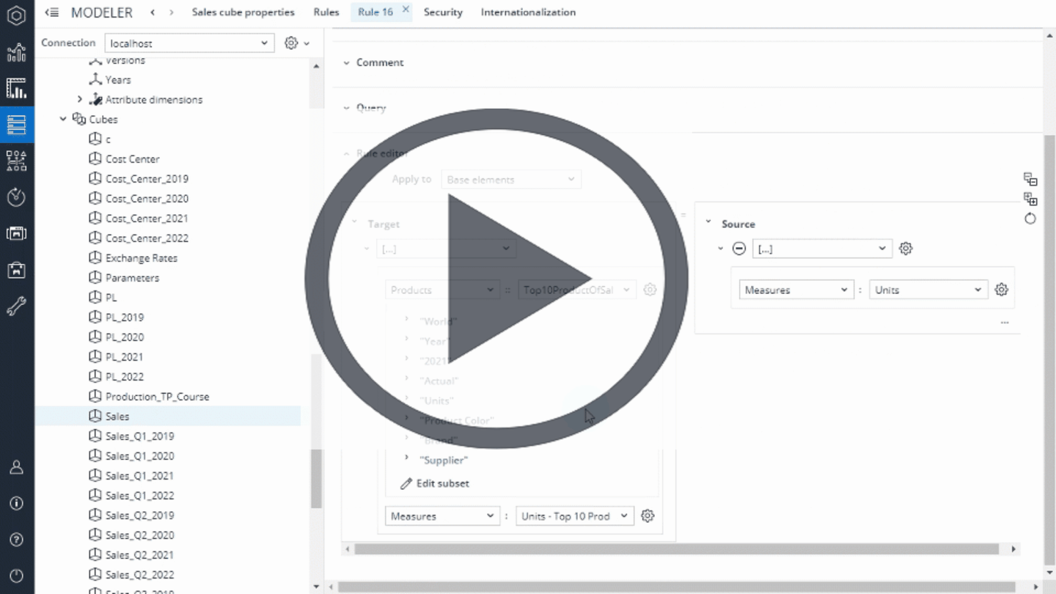Open the user profile icon in sidebar
This screenshot has width=1056, height=594.
16,468
